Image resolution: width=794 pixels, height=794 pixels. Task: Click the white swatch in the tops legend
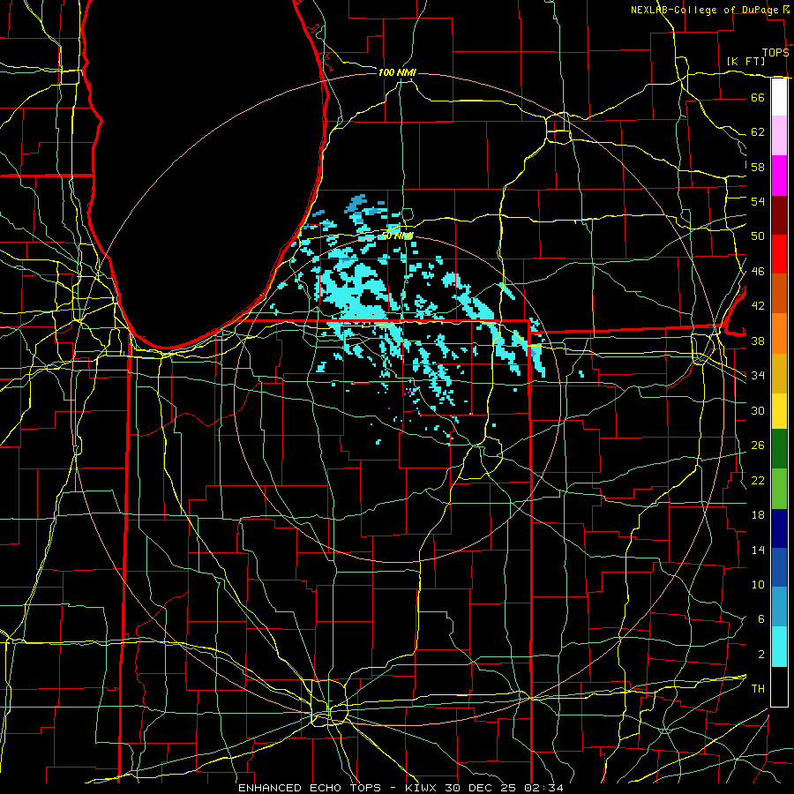pos(779,97)
